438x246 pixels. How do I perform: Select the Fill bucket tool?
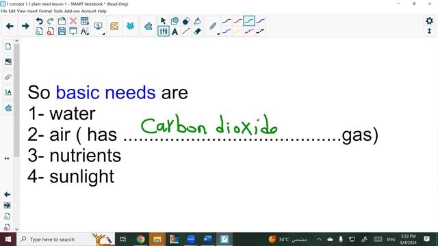pos(197,21)
